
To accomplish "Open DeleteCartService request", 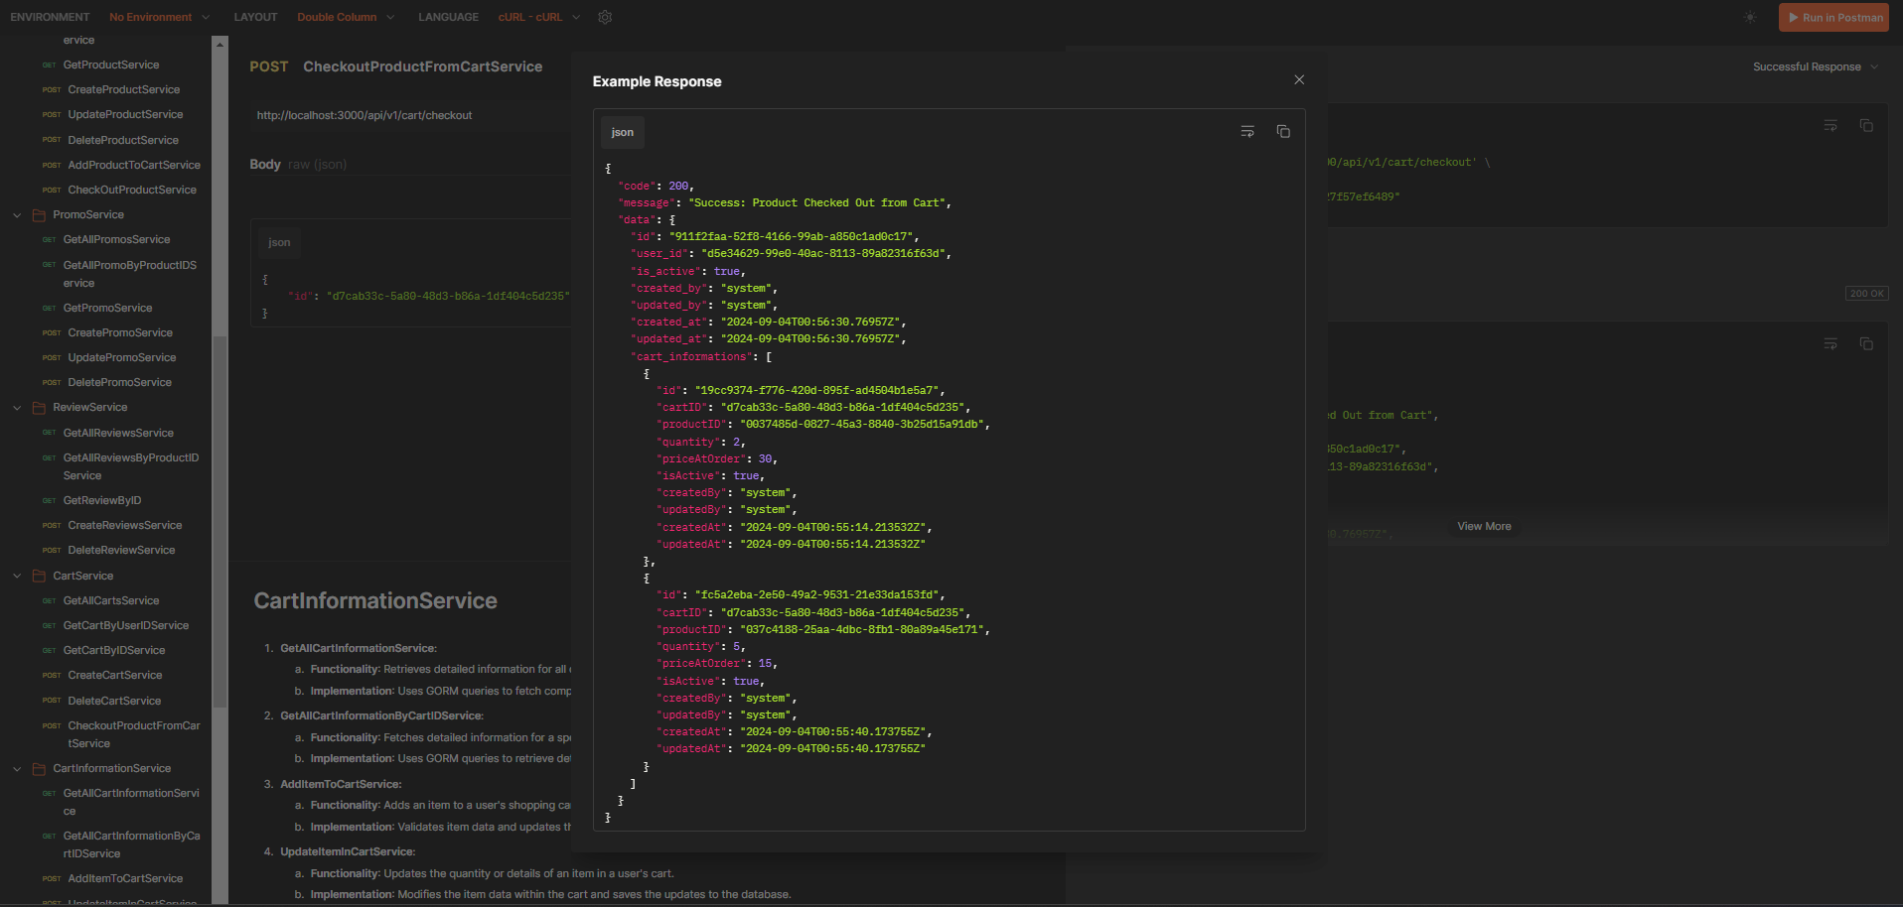I will click(x=114, y=701).
